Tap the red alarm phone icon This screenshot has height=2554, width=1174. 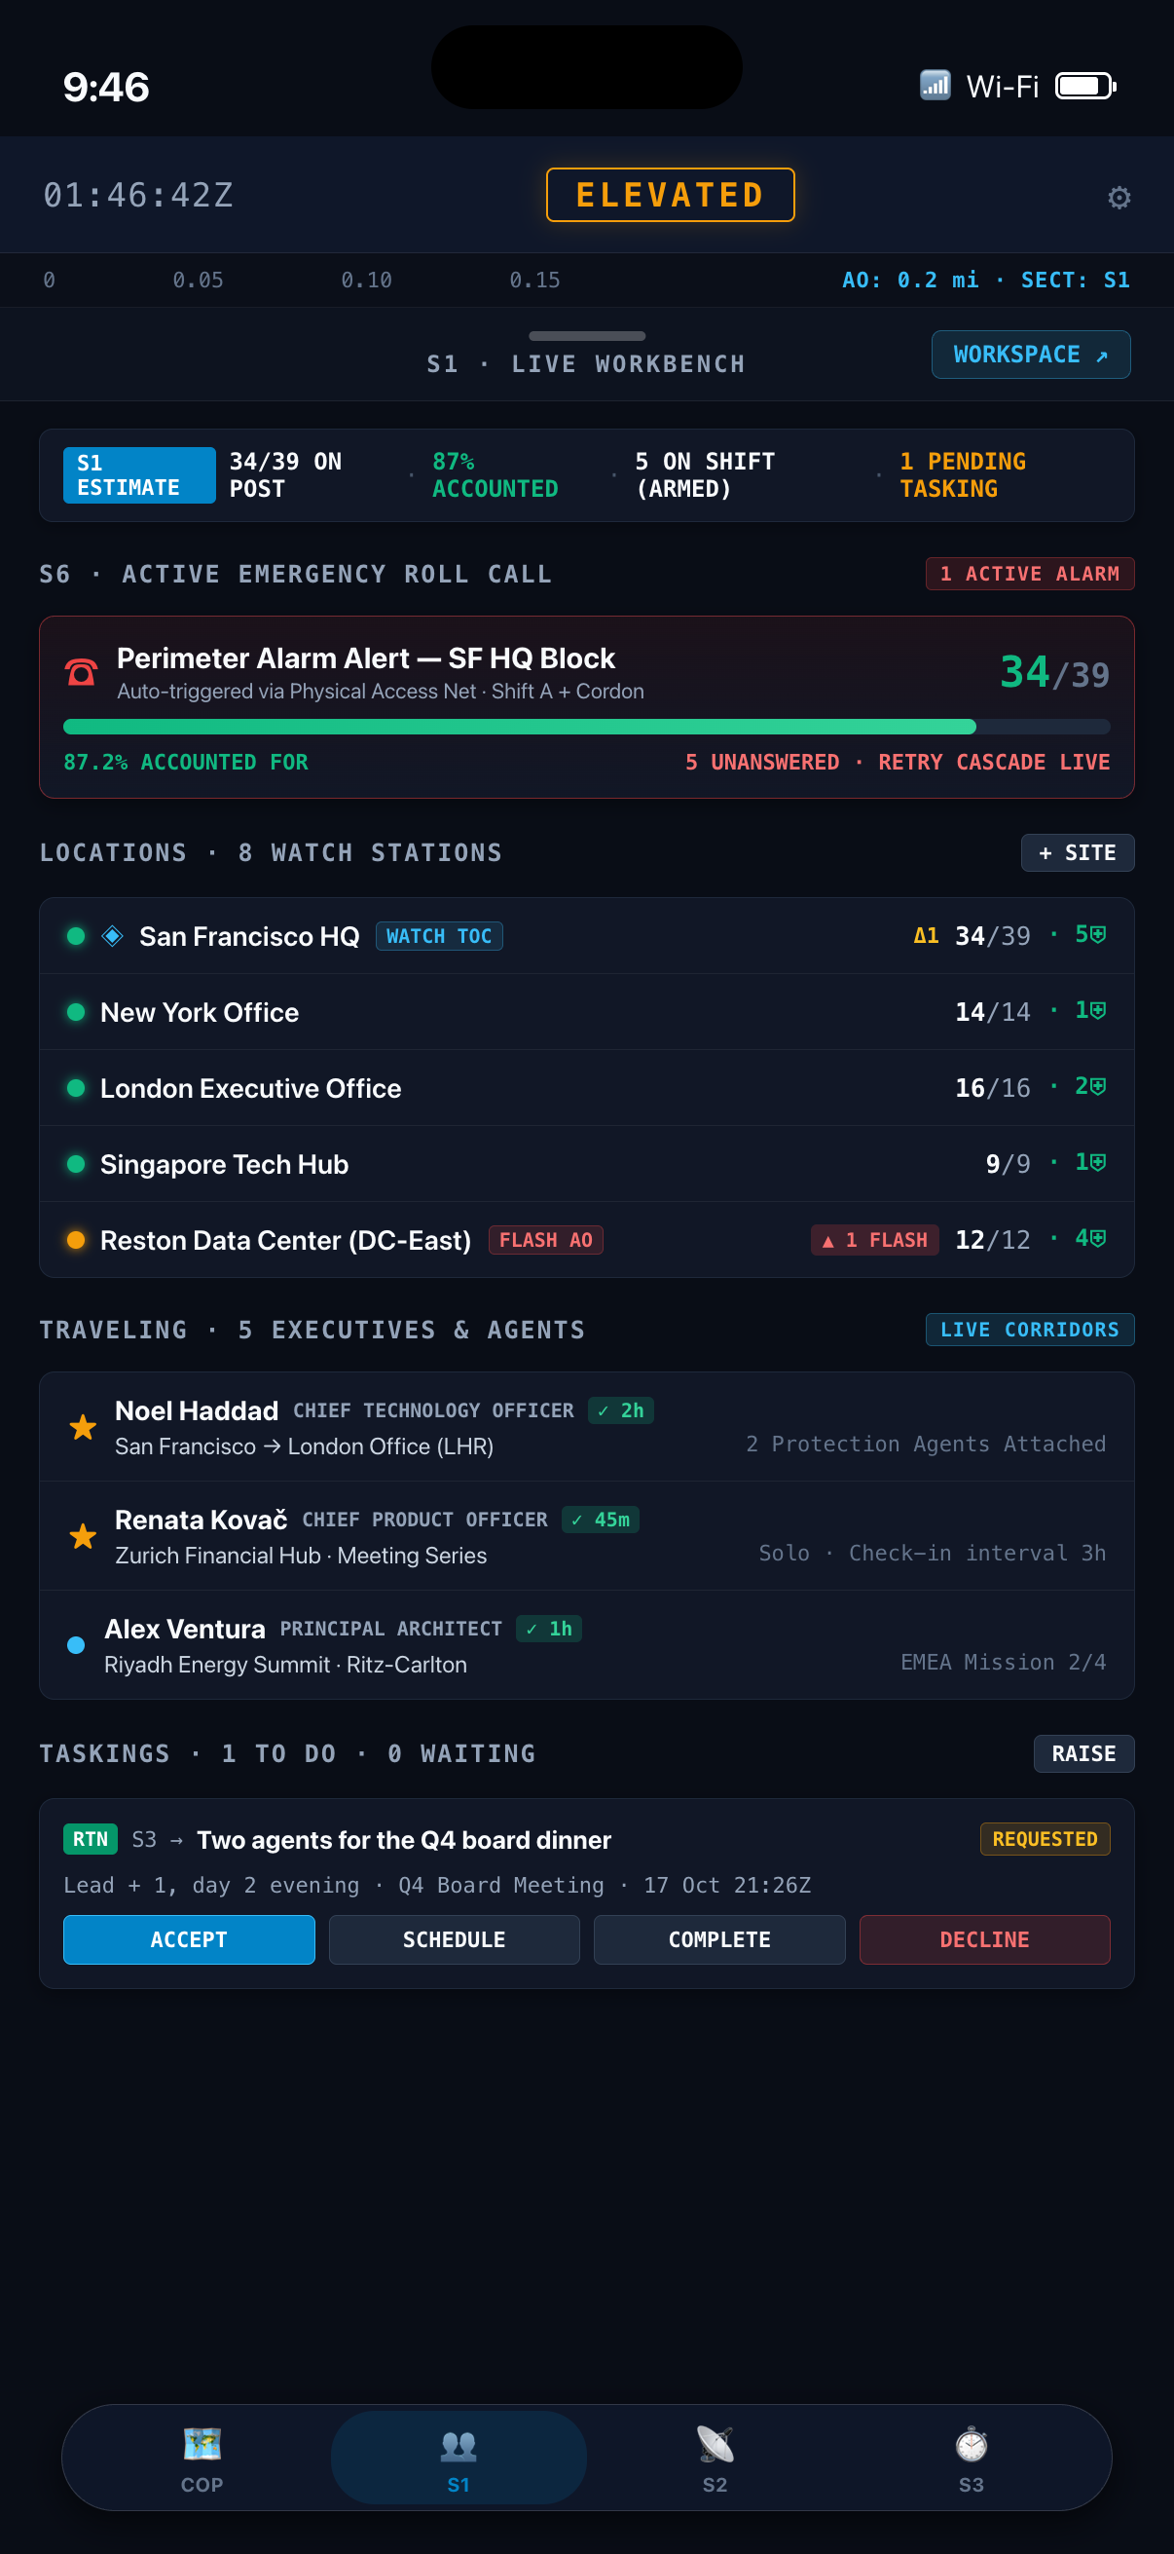coord(81,673)
